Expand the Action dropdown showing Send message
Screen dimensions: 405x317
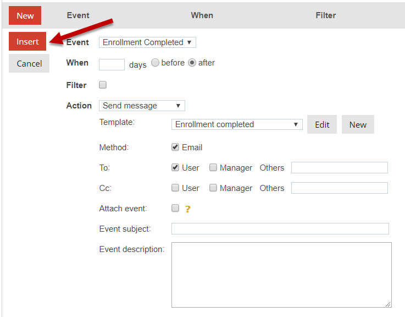point(142,106)
